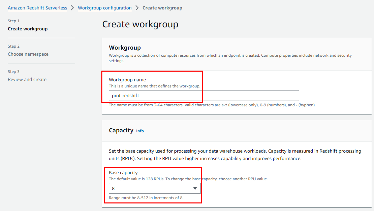Open Amazon Redshift Serverless breadcrumb link
The width and height of the screenshot is (374, 211).
click(x=37, y=8)
